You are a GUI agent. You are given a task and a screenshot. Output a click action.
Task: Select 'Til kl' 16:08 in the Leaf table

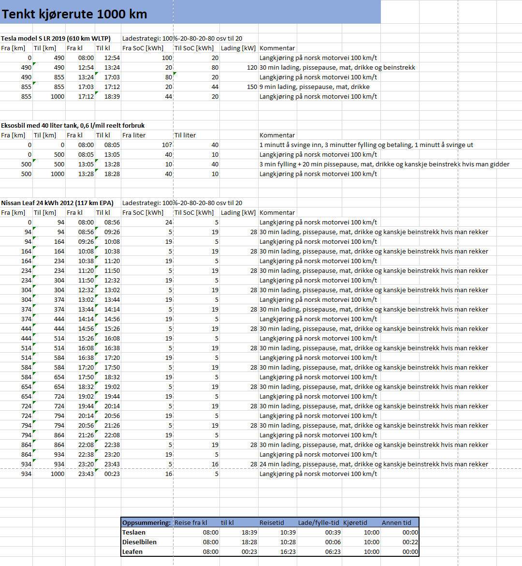[108, 339]
